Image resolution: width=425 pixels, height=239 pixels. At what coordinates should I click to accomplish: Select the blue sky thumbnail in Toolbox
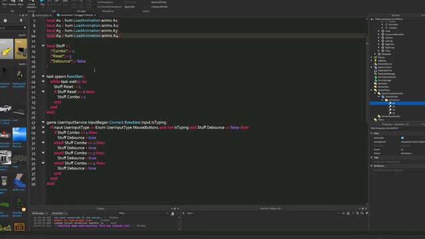click(x=19, y=135)
